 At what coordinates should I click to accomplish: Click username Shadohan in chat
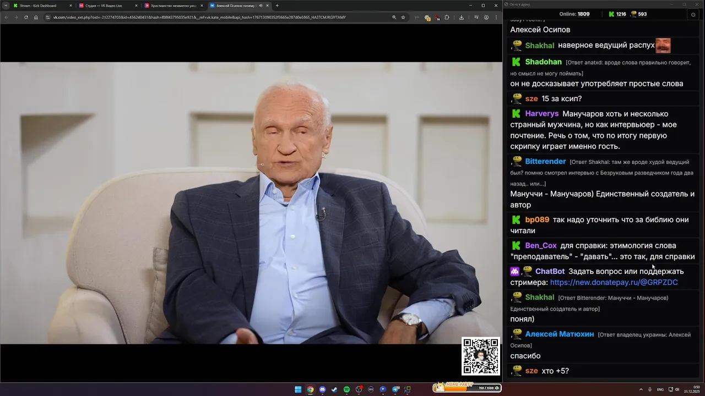pos(543,62)
